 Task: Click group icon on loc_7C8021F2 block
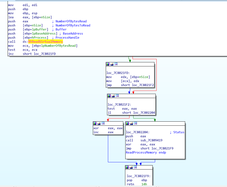pos(117,96)
